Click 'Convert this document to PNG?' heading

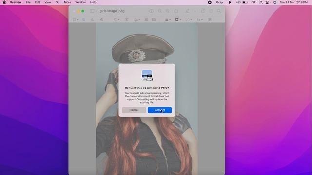point(147,87)
